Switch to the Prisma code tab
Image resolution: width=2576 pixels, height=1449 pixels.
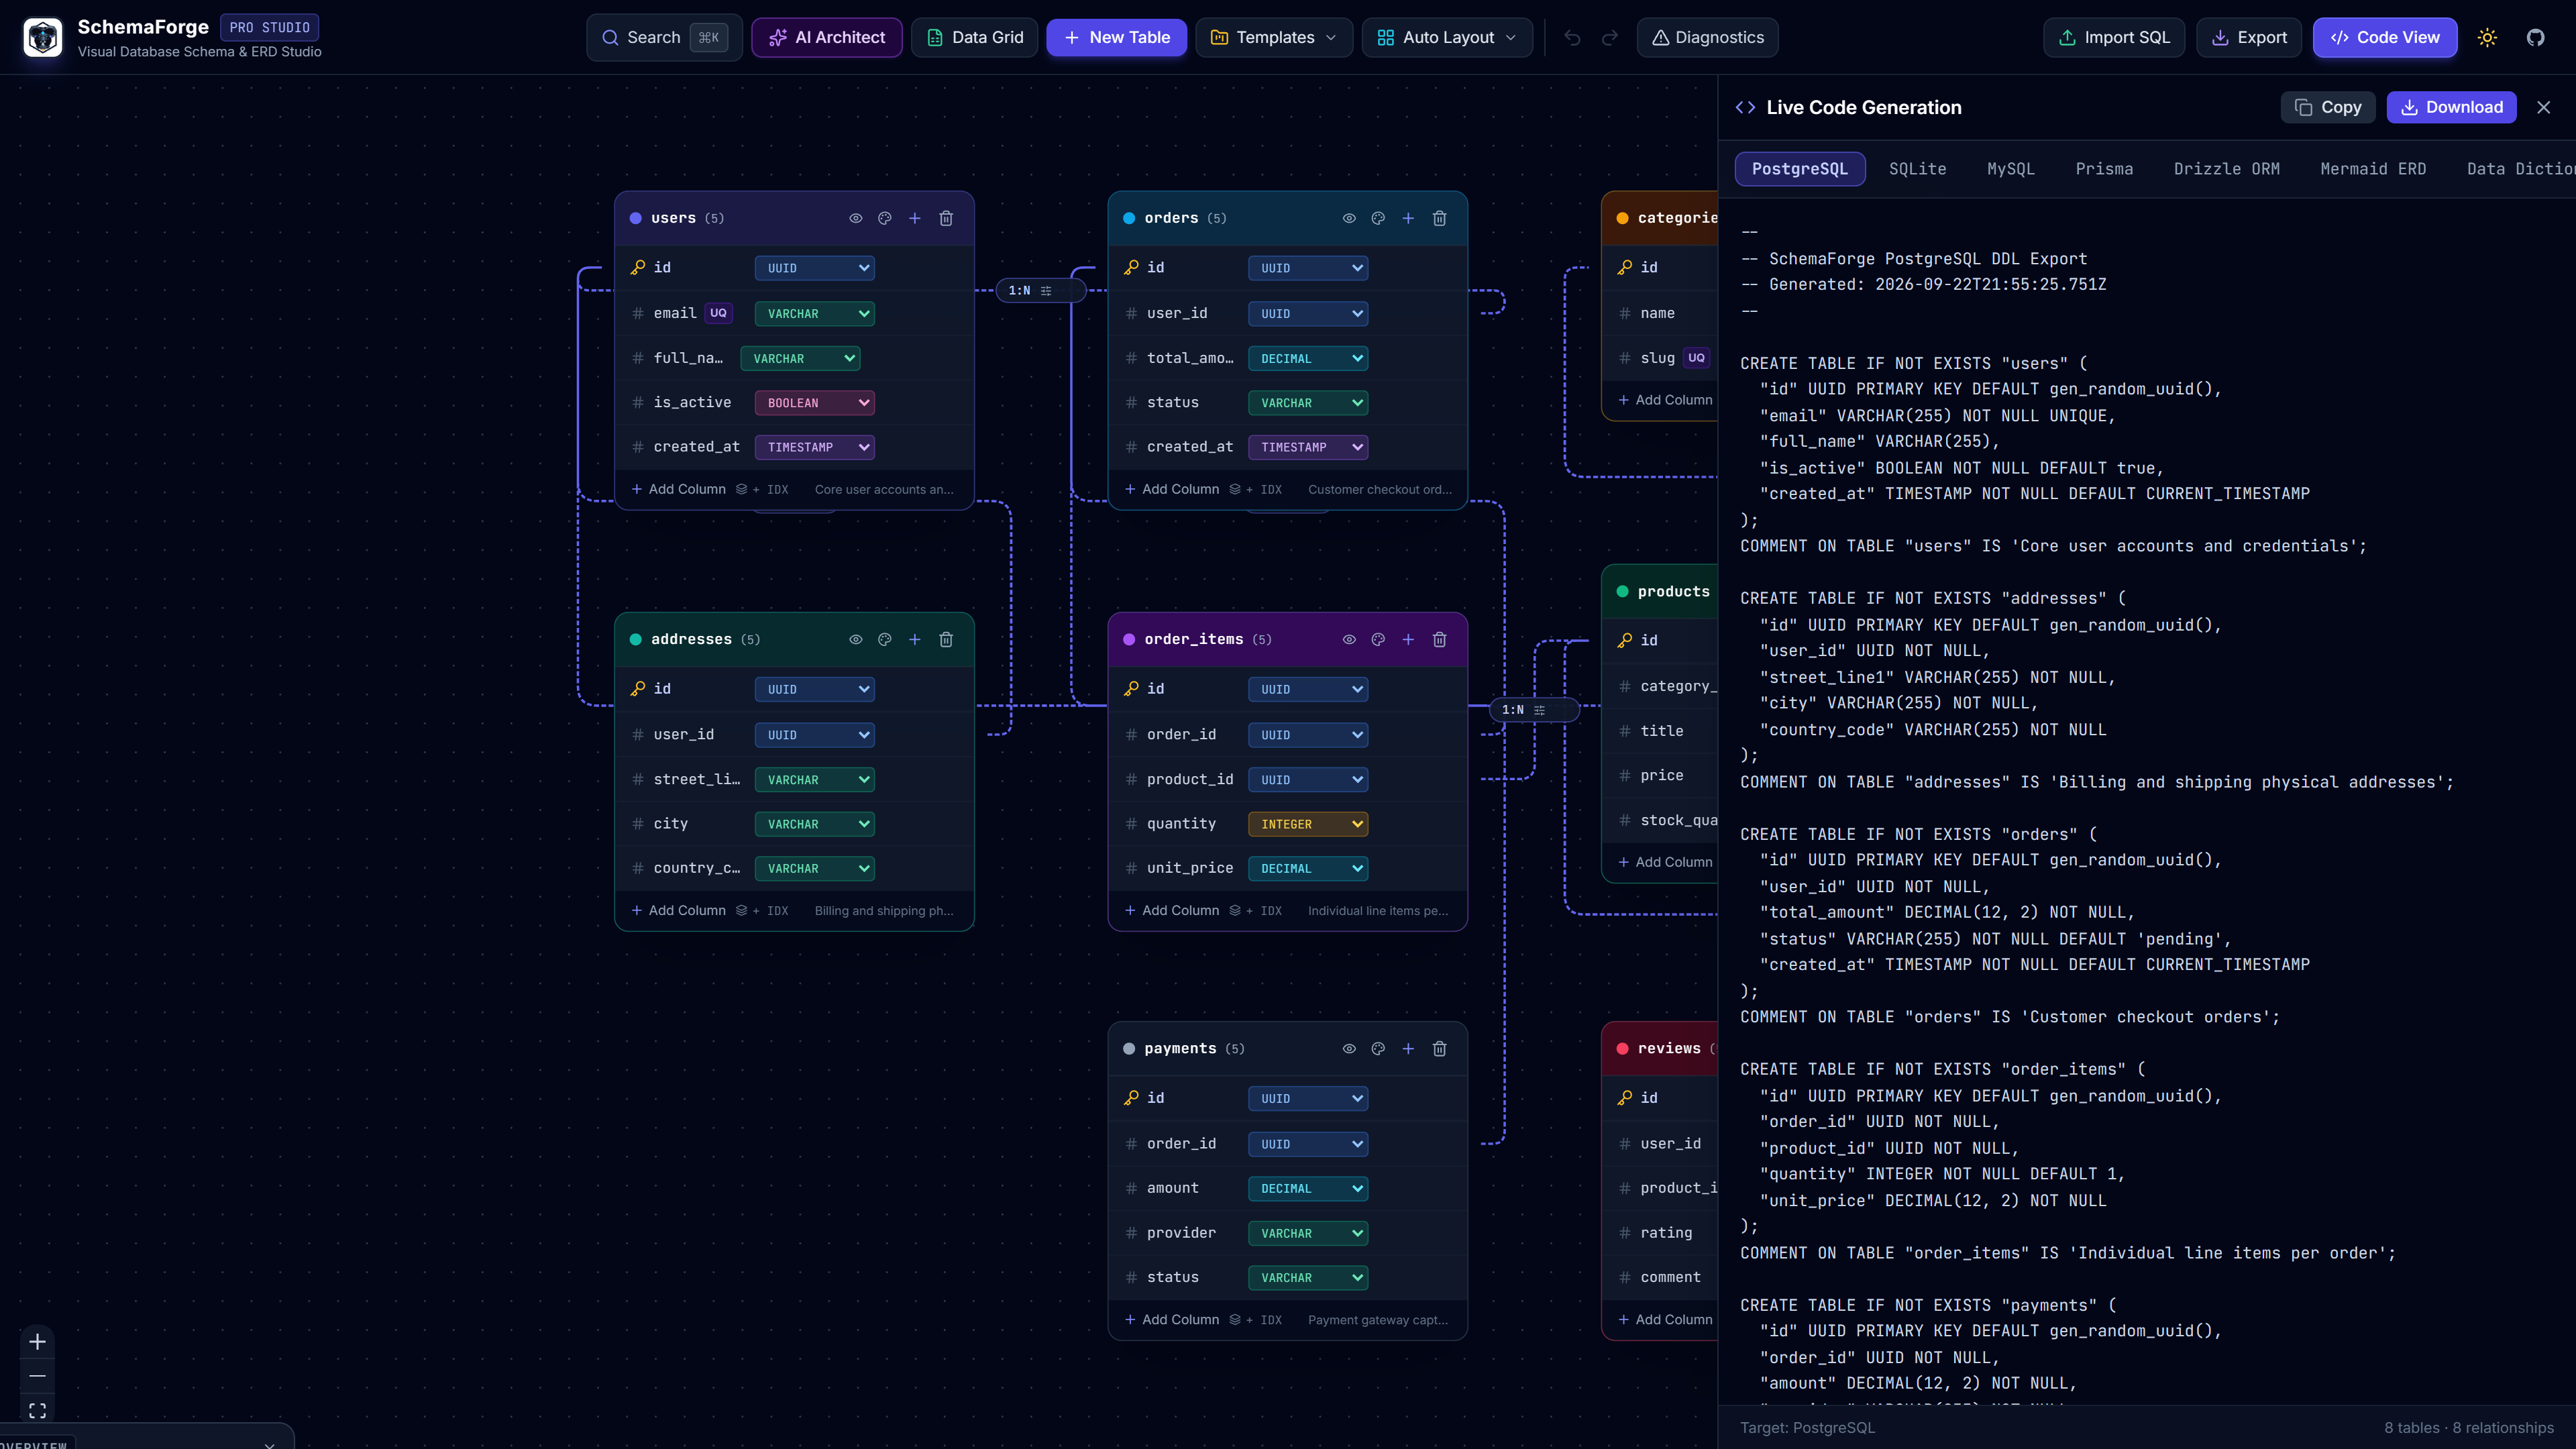[2104, 169]
